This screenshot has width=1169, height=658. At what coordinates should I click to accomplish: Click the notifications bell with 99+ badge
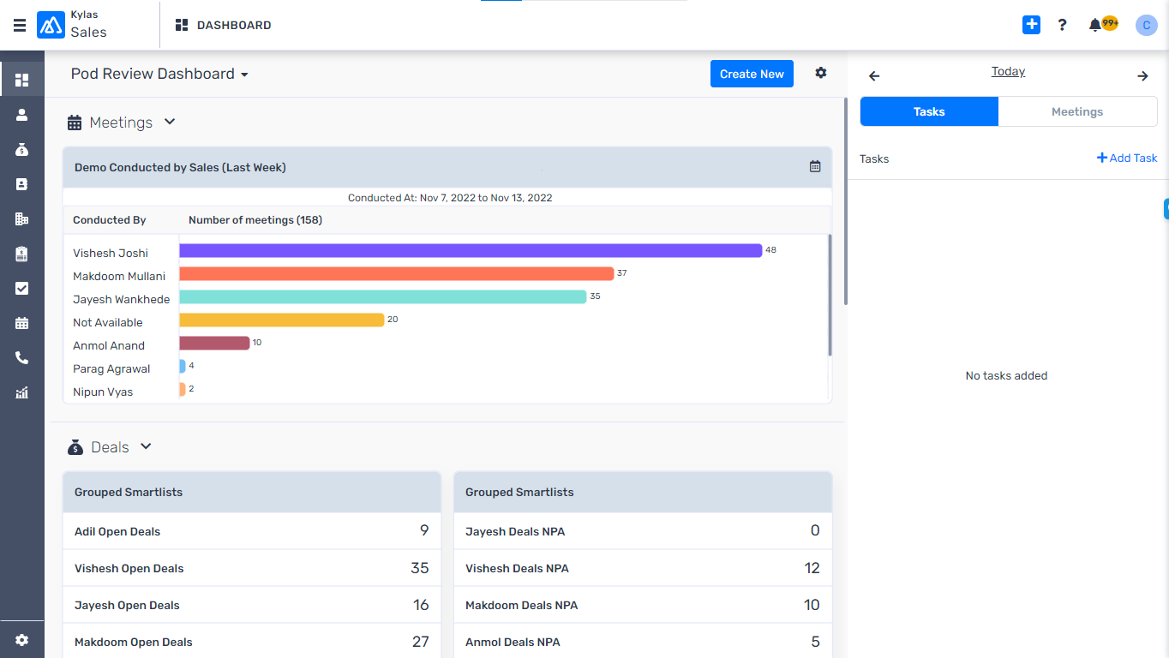[x=1094, y=25]
